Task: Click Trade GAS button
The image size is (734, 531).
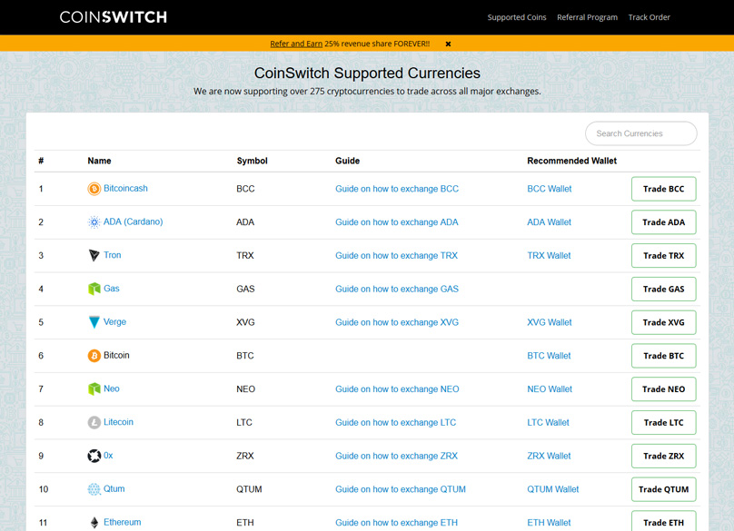Action: click(663, 290)
